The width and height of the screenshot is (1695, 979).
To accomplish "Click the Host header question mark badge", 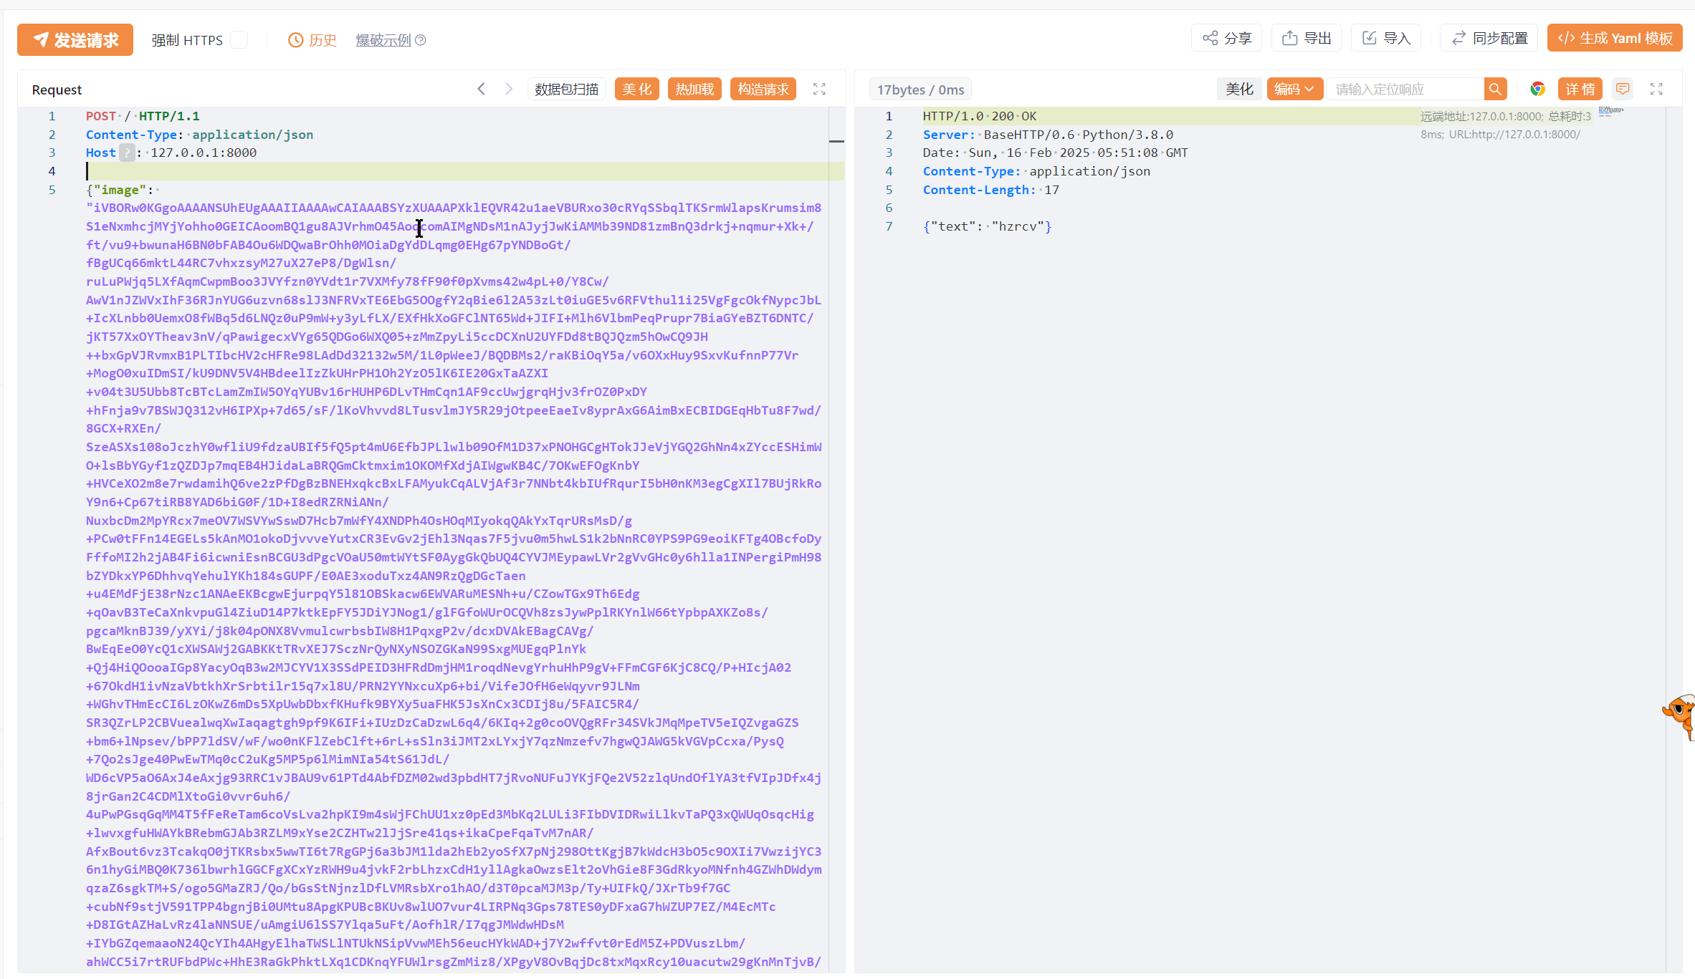I will point(127,153).
